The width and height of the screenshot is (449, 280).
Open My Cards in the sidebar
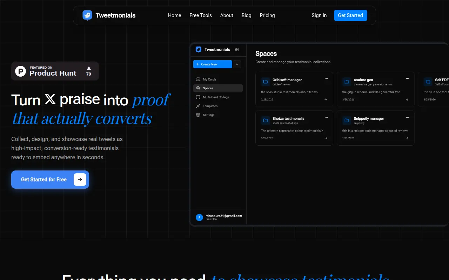[x=217, y=79]
